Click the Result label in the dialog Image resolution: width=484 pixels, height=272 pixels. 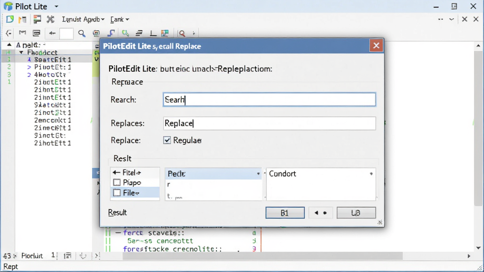pos(117,212)
